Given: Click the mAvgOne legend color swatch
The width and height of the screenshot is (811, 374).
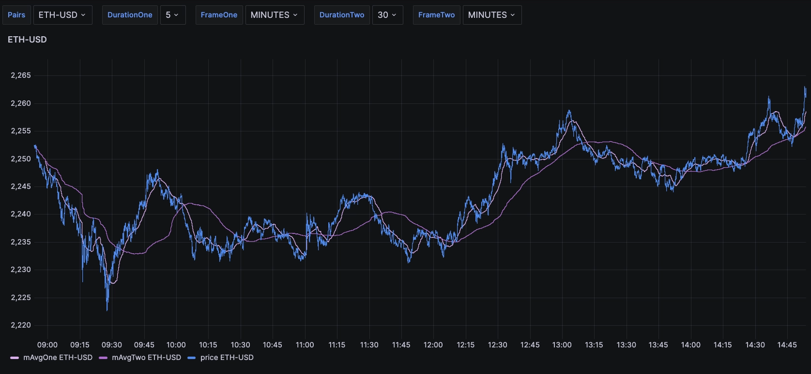Looking at the screenshot, I should click(x=15, y=358).
